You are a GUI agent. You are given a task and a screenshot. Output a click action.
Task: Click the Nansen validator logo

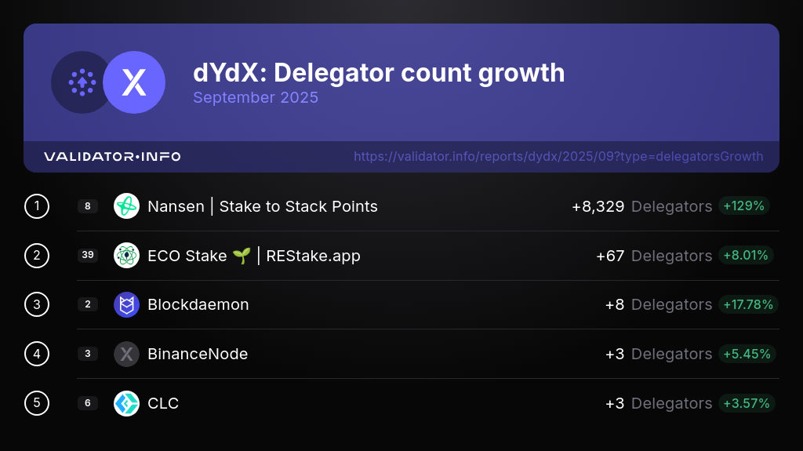(126, 206)
